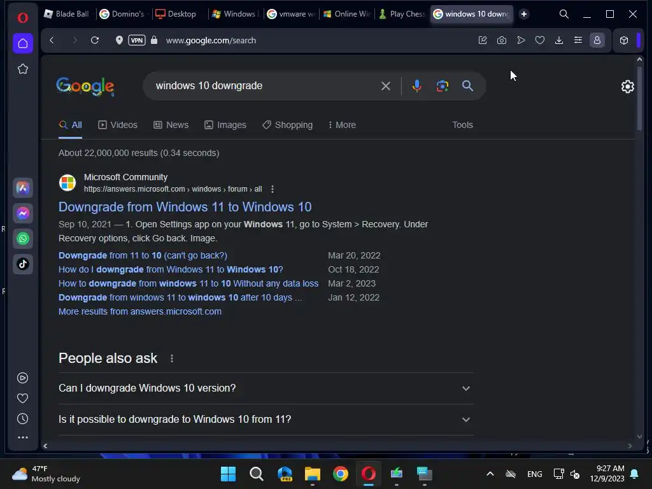Open File Explorer from the taskbar
The height and width of the screenshot is (489, 652).
pyautogui.click(x=312, y=474)
